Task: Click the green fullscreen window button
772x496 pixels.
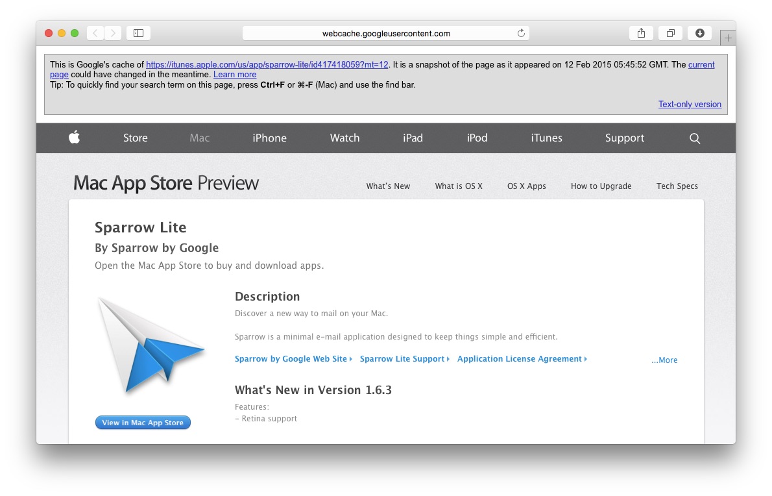Action: pyautogui.click(x=75, y=33)
